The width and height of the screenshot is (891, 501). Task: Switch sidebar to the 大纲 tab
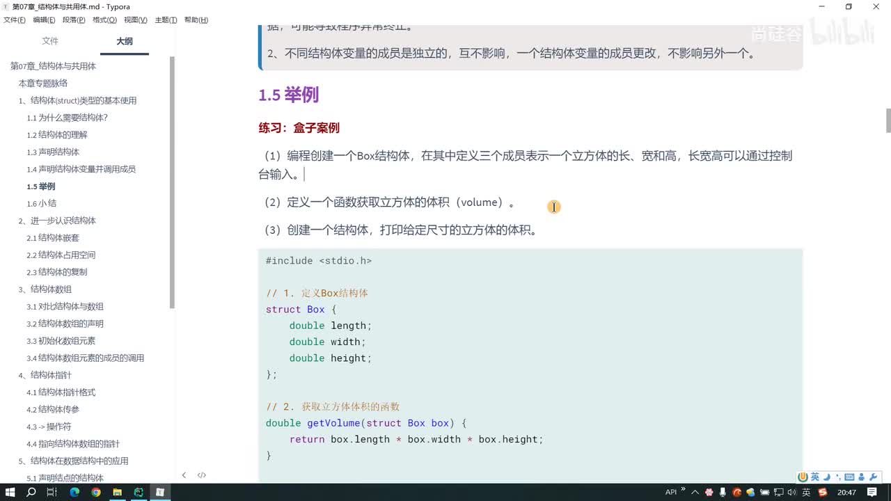[125, 41]
